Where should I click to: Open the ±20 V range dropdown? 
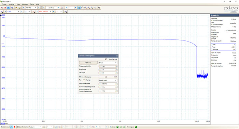point(13,12)
